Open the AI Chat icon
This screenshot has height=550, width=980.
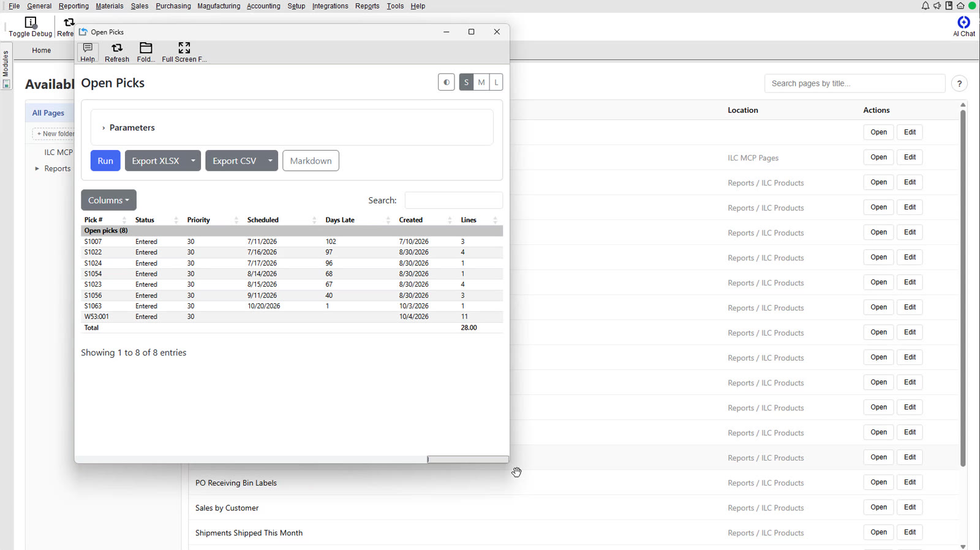(963, 26)
